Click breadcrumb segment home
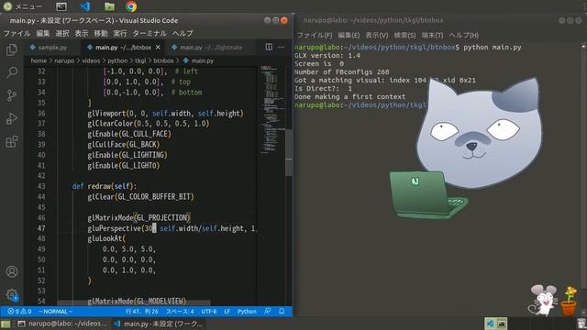This screenshot has width=587, height=330. coord(39,60)
